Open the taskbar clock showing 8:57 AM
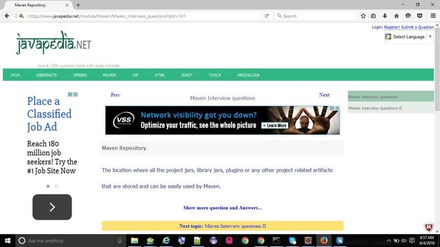The height and width of the screenshot is (247, 440). [x=427, y=241]
